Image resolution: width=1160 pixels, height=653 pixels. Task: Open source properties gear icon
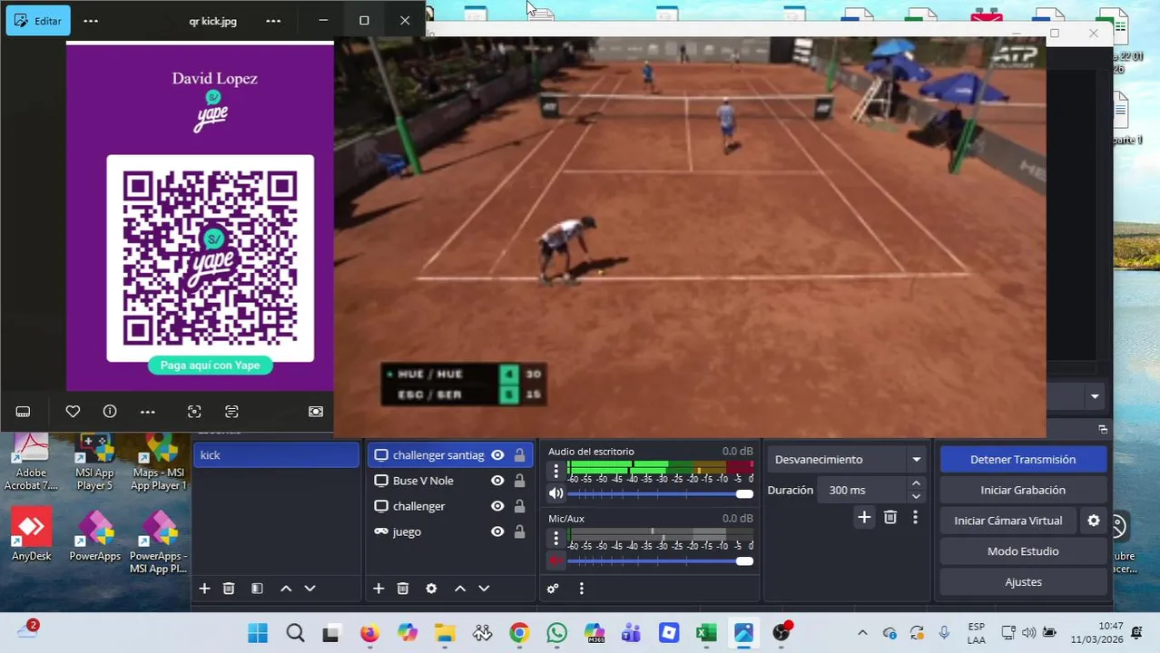coord(431,589)
